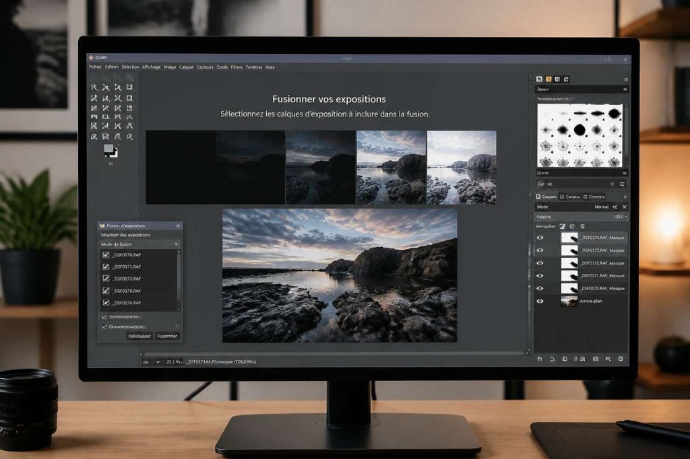This screenshot has height=459, width=690.
Task: Open the 23.1 % zoom dropdown
Action: 172,362
